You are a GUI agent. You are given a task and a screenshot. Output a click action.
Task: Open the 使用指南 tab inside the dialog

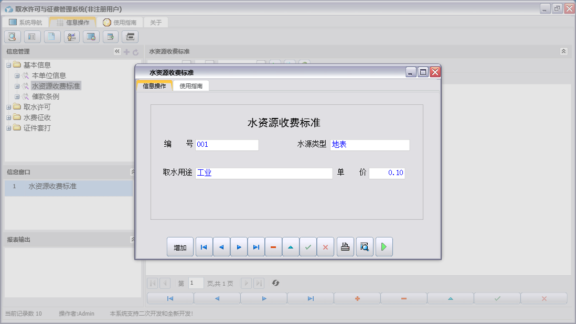coord(191,86)
